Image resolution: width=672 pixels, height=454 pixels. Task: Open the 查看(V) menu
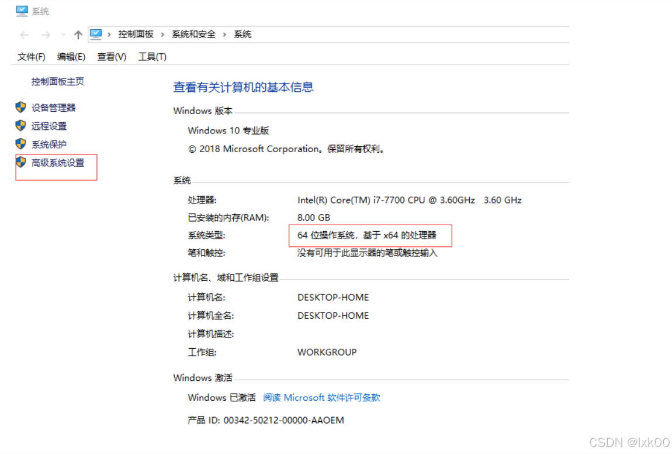coord(112,57)
